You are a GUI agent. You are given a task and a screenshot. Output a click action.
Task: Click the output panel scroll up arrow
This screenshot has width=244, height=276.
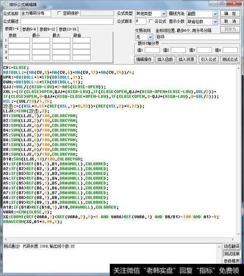219,247
